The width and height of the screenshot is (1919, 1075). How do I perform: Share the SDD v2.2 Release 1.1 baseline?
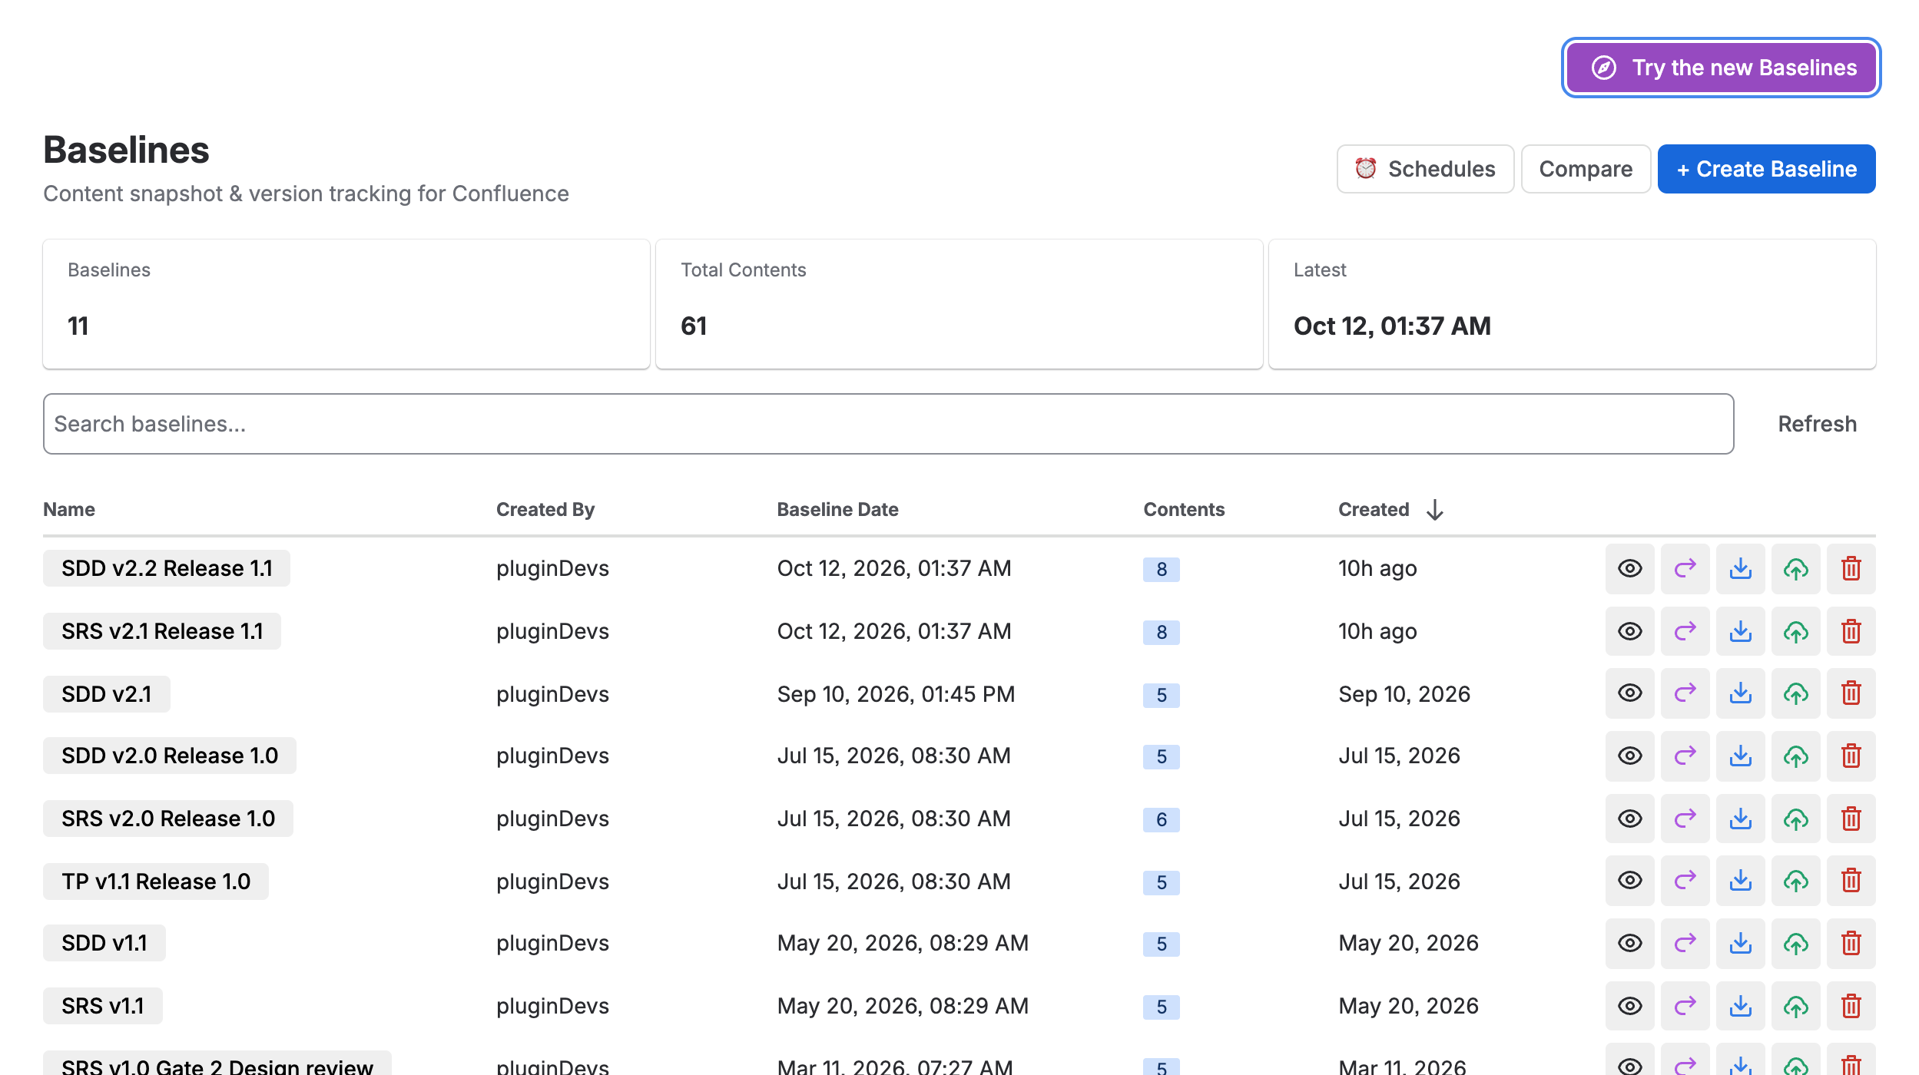click(x=1685, y=569)
